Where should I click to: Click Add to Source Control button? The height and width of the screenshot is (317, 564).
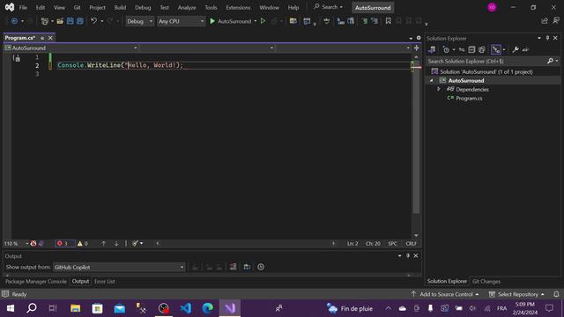coord(446,294)
